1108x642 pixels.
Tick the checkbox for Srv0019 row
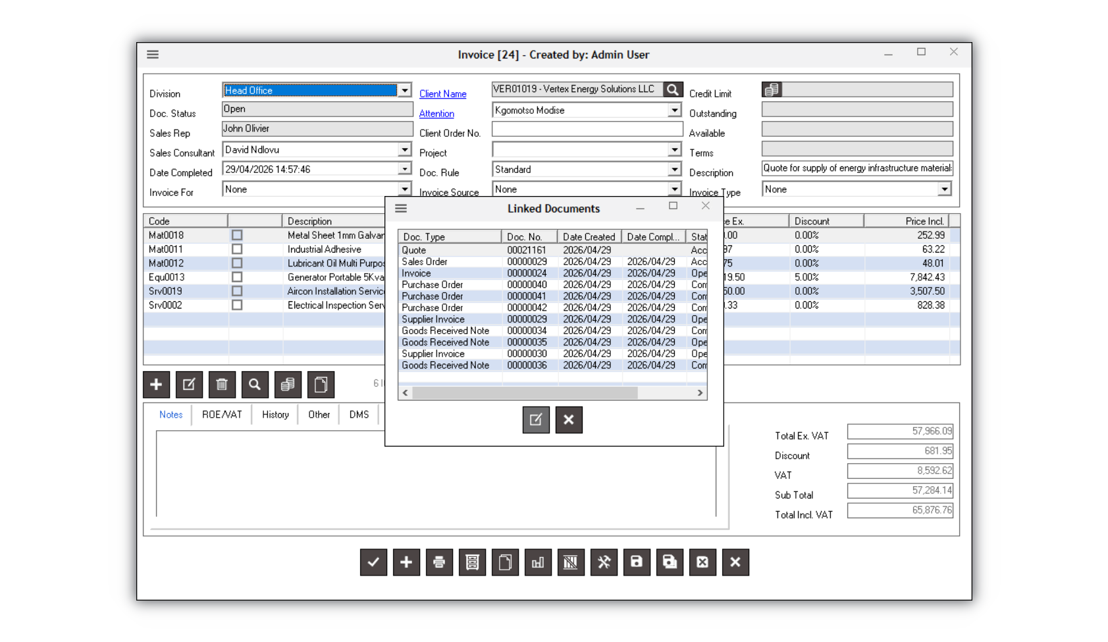point(237,291)
